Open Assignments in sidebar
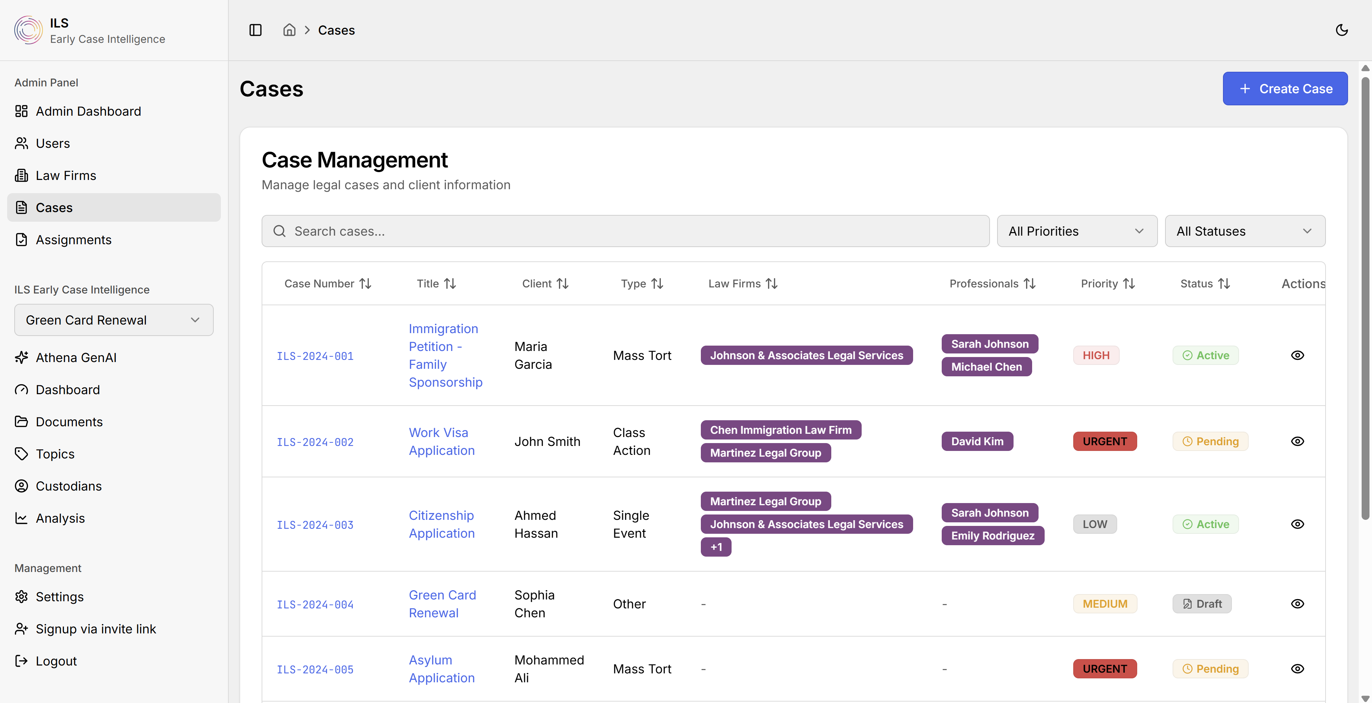This screenshot has height=703, width=1372. pyautogui.click(x=114, y=240)
